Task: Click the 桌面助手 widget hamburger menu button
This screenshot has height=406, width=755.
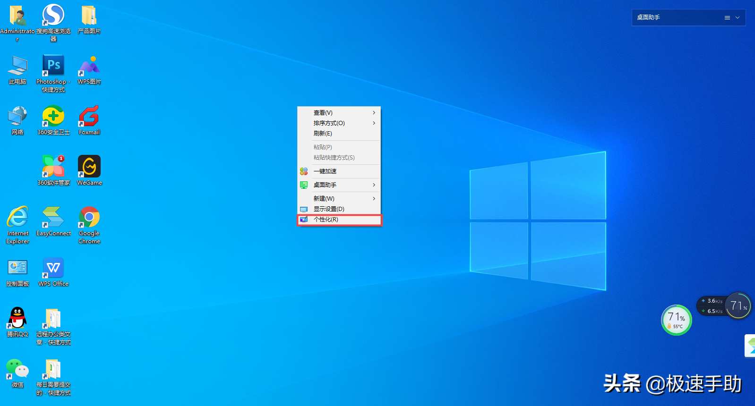Action: click(x=727, y=17)
